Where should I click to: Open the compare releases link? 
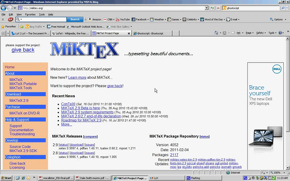pos(90,137)
